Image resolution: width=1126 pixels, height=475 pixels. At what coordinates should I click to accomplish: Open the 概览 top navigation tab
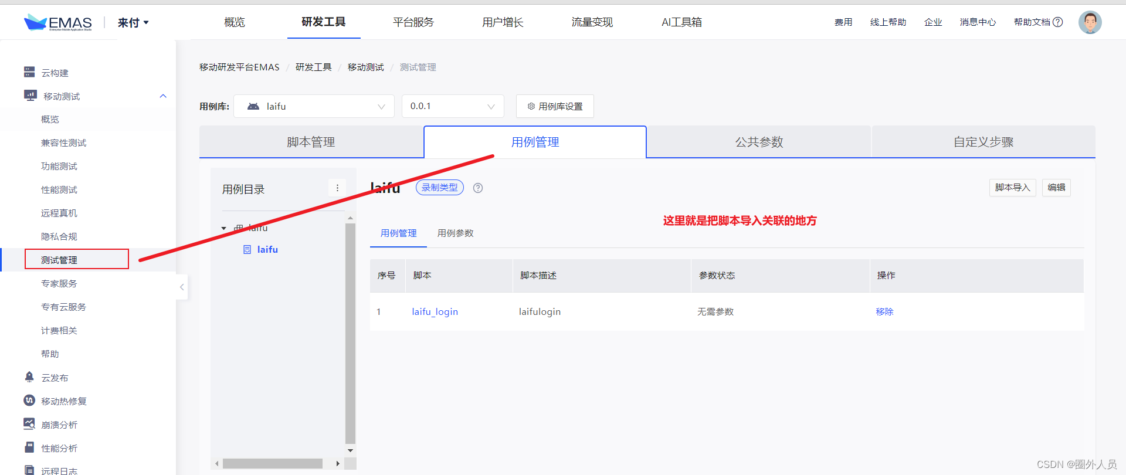click(x=235, y=22)
